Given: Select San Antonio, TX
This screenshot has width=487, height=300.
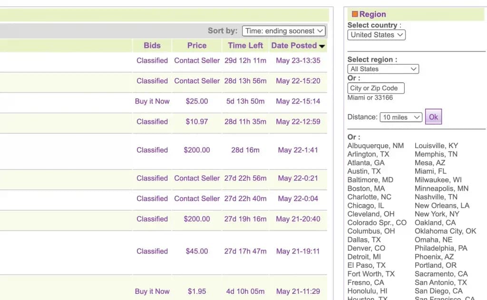Looking at the screenshot, I should click(x=440, y=282).
